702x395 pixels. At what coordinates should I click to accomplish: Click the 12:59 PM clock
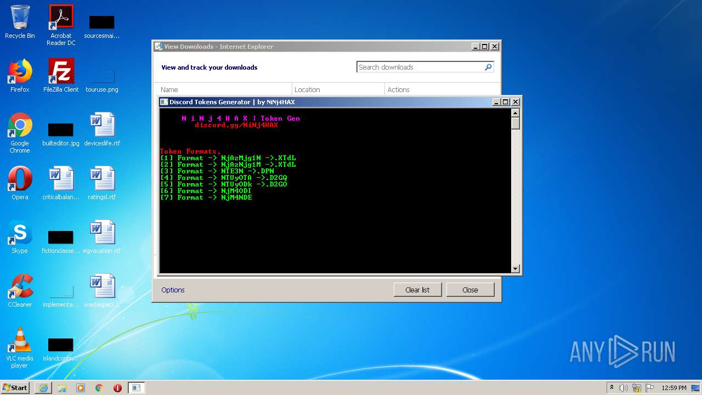tap(673, 388)
